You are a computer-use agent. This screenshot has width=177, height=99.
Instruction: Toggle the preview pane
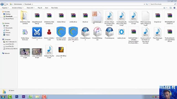click(x=170, y=8)
